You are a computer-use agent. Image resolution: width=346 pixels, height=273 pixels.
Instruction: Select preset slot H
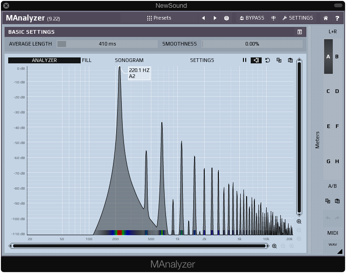tap(337, 161)
